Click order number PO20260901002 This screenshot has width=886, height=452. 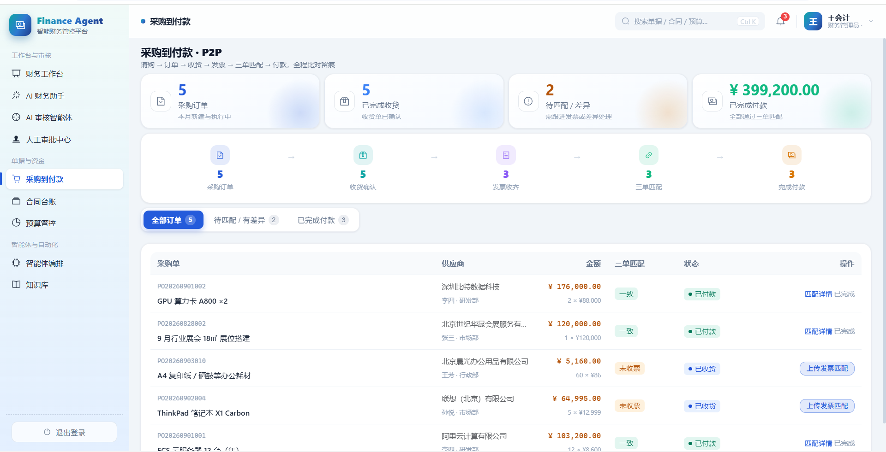(x=181, y=286)
